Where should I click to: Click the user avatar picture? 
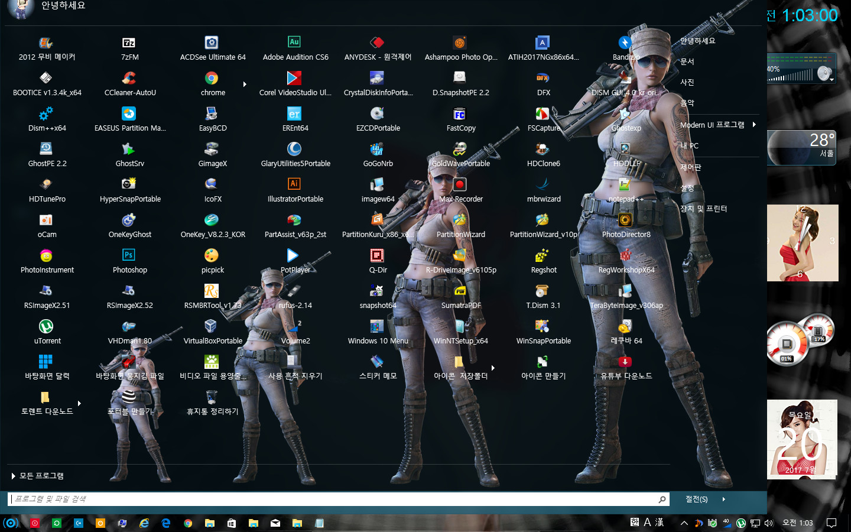point(21,8)
